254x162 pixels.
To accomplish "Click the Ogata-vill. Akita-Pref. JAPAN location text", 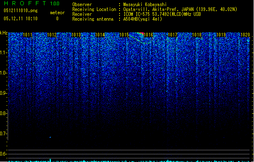I will [x=180, y=9].
